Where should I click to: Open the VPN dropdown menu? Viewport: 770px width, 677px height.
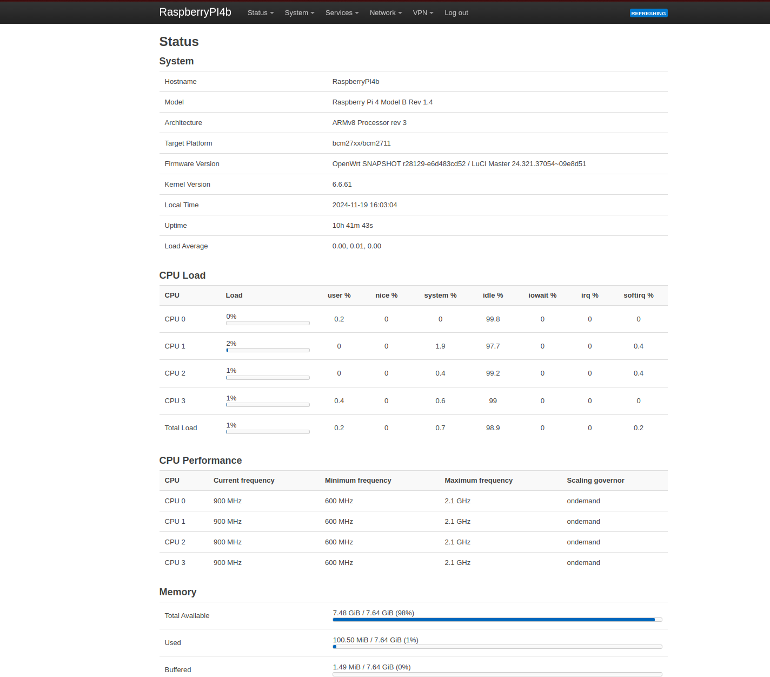point(423,12)
